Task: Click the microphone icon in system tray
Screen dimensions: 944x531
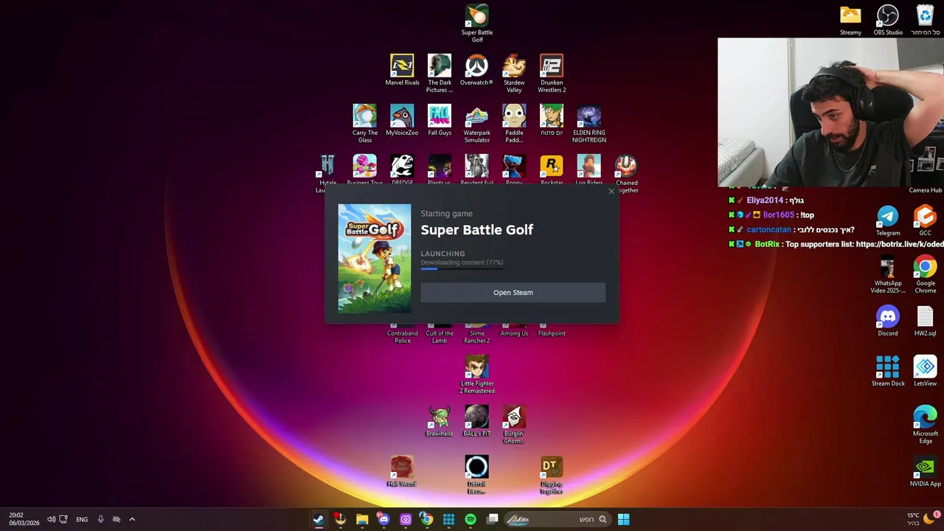Action: coord(101,519)
